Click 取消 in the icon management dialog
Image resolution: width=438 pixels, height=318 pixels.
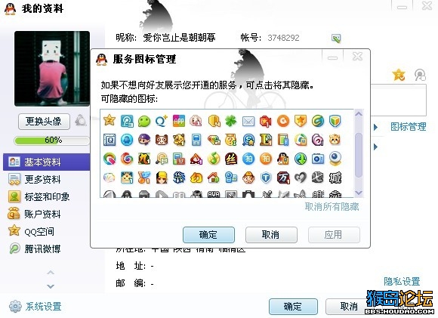pyautogui.click(x=271, y=235)
